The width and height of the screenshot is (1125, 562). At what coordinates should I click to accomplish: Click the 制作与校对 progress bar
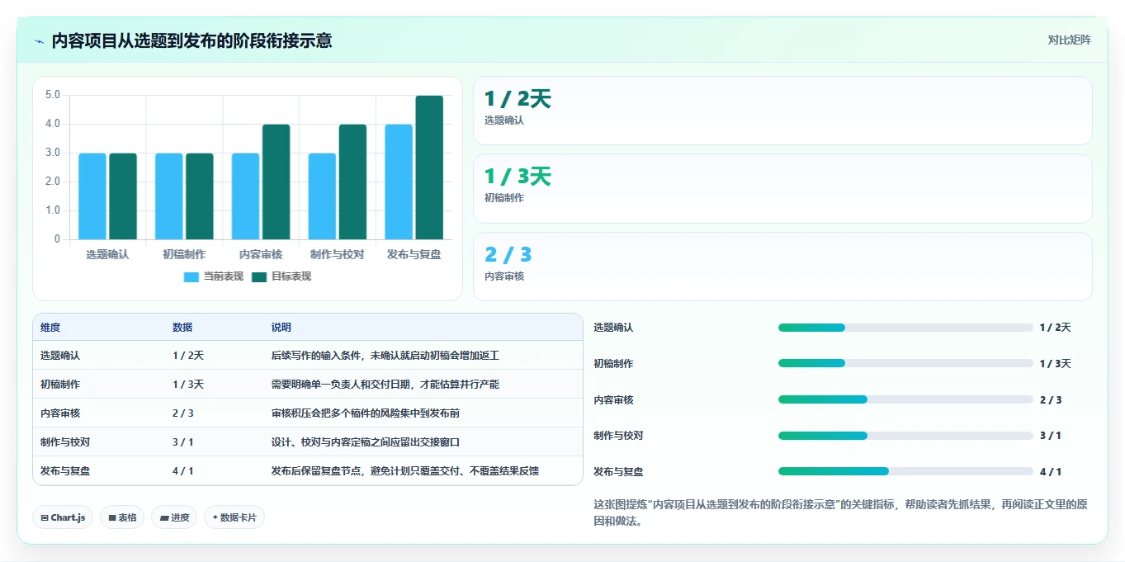pyautogui.click(x=905, y=435)
